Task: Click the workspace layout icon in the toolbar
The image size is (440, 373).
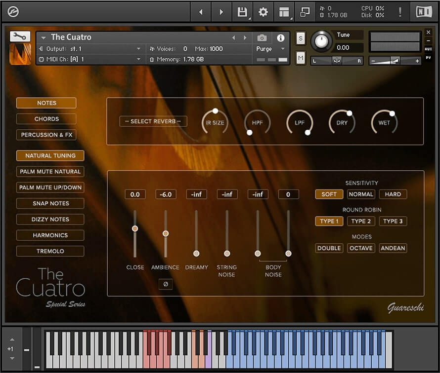Action: [x=284, y=11]
